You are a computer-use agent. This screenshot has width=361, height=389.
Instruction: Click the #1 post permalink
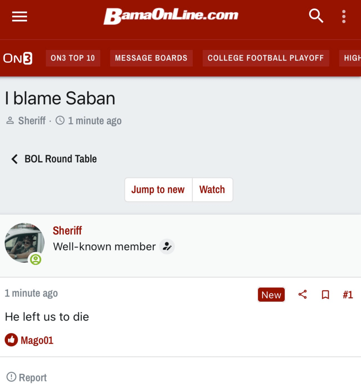coord(348,295)
